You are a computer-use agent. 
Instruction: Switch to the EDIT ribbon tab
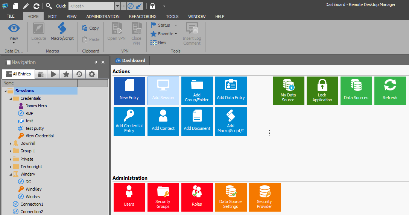click(x=52, y=17)
